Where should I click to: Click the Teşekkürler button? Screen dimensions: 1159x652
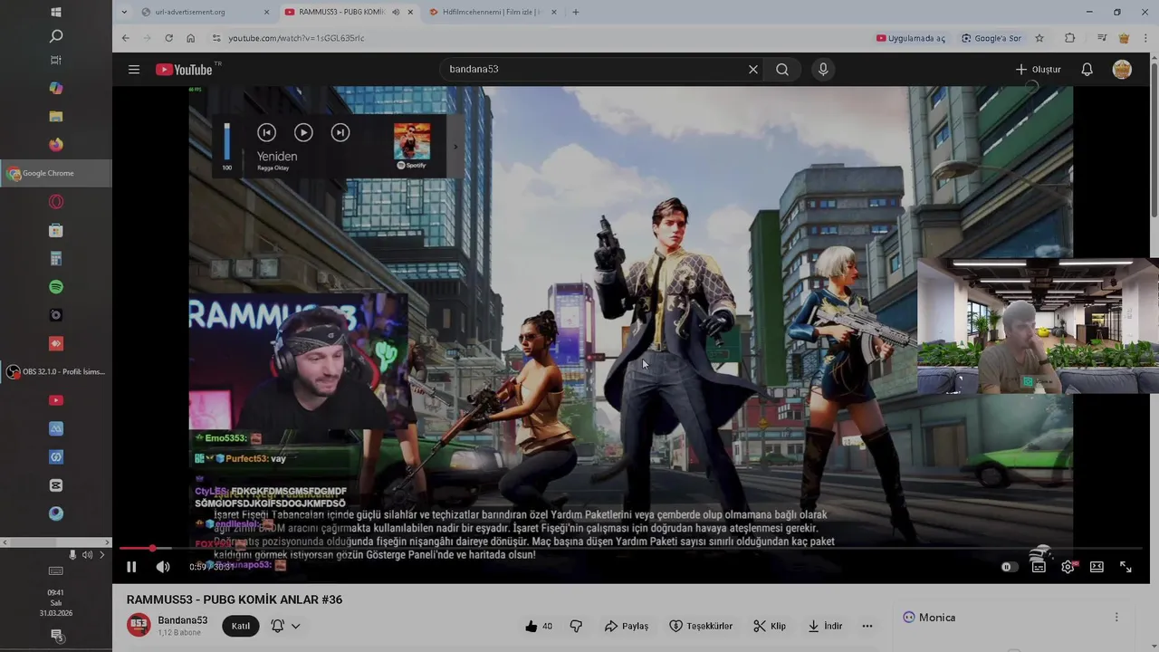(701, 626)
